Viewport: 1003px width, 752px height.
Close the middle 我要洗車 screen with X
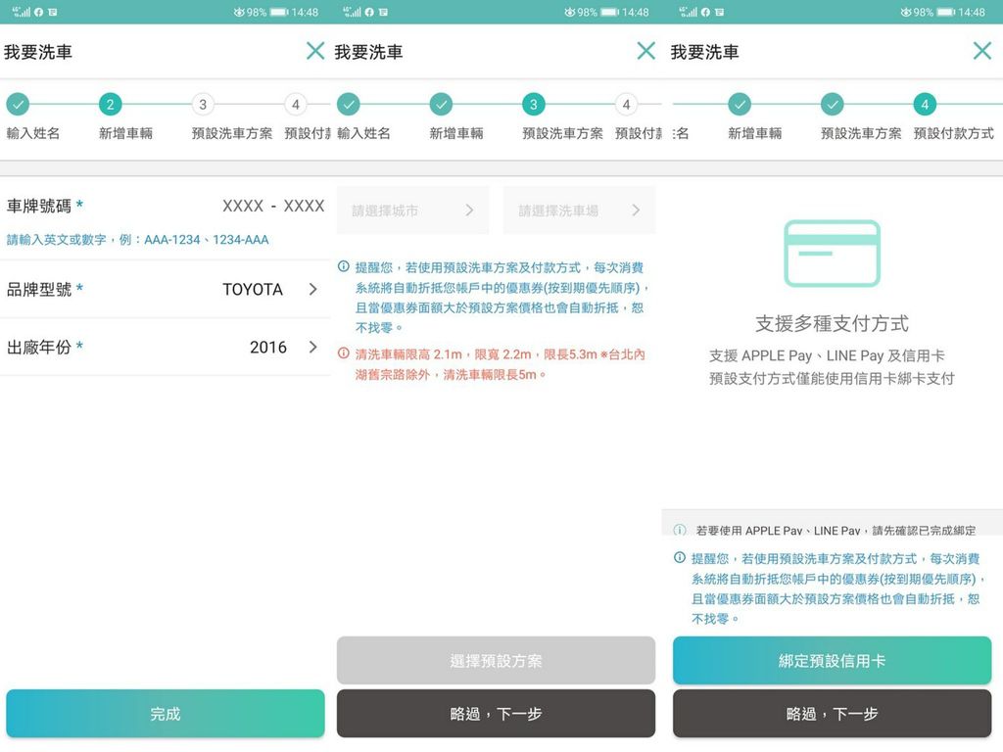coord(646,51)
